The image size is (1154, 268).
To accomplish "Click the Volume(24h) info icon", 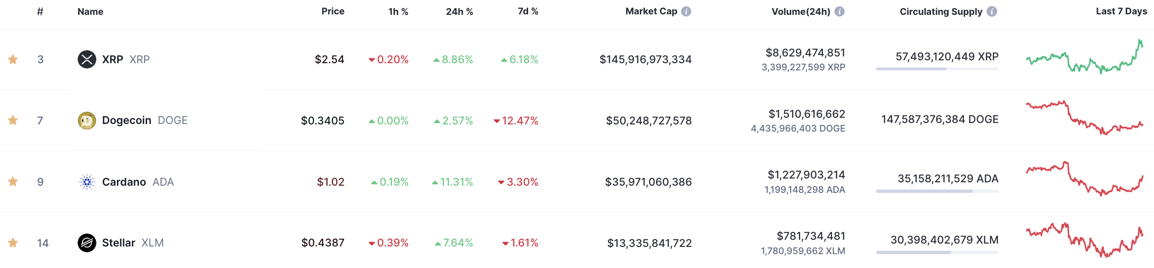I will 840,11.
